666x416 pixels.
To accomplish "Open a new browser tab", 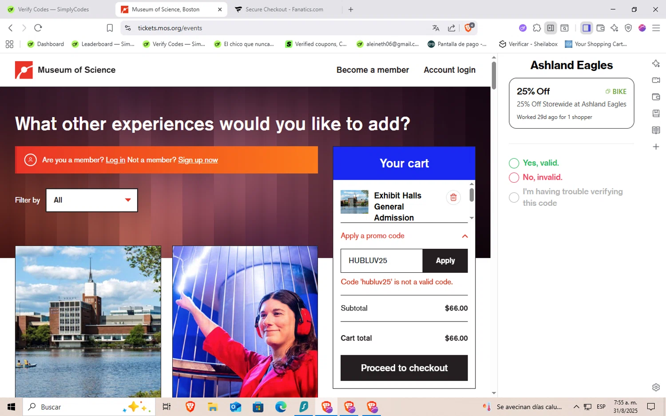I will click(351, 9).
